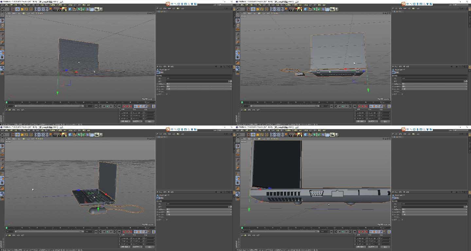Switch to Polygons mode in bottom-right window sidebar
This screenshot has height=251, width=471.
point(238,168)
